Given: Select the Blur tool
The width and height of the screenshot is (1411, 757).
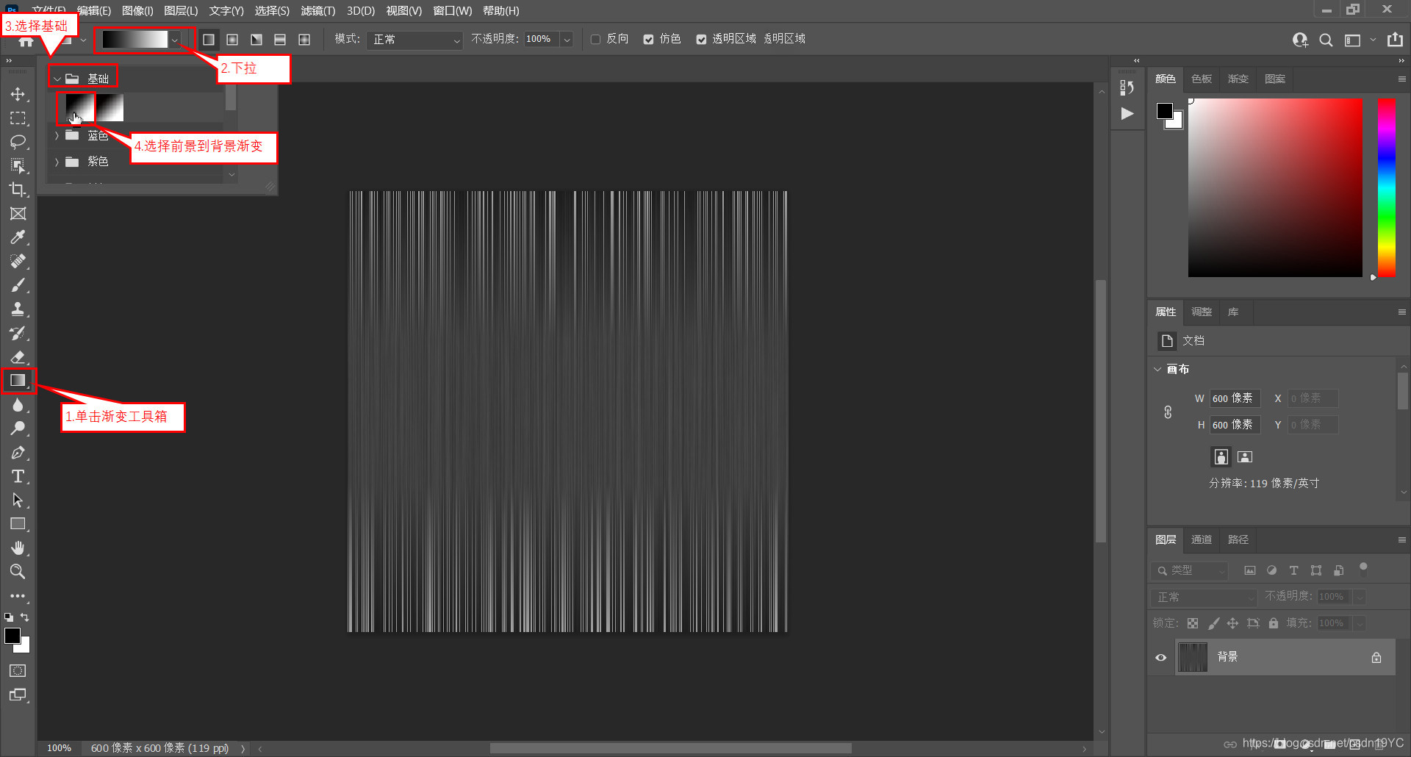Looking at the screenshot, I should [x=18, y=404].
